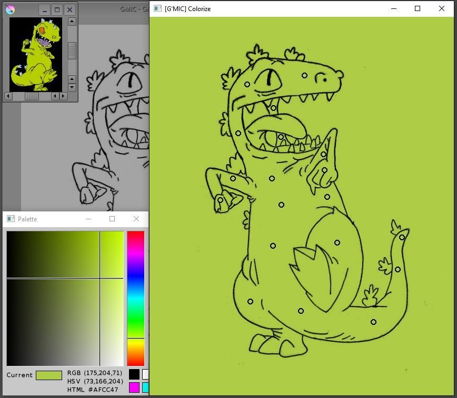
Task: Select the cyan preset swatch in Palette
Action: click(x=145, y=387)
